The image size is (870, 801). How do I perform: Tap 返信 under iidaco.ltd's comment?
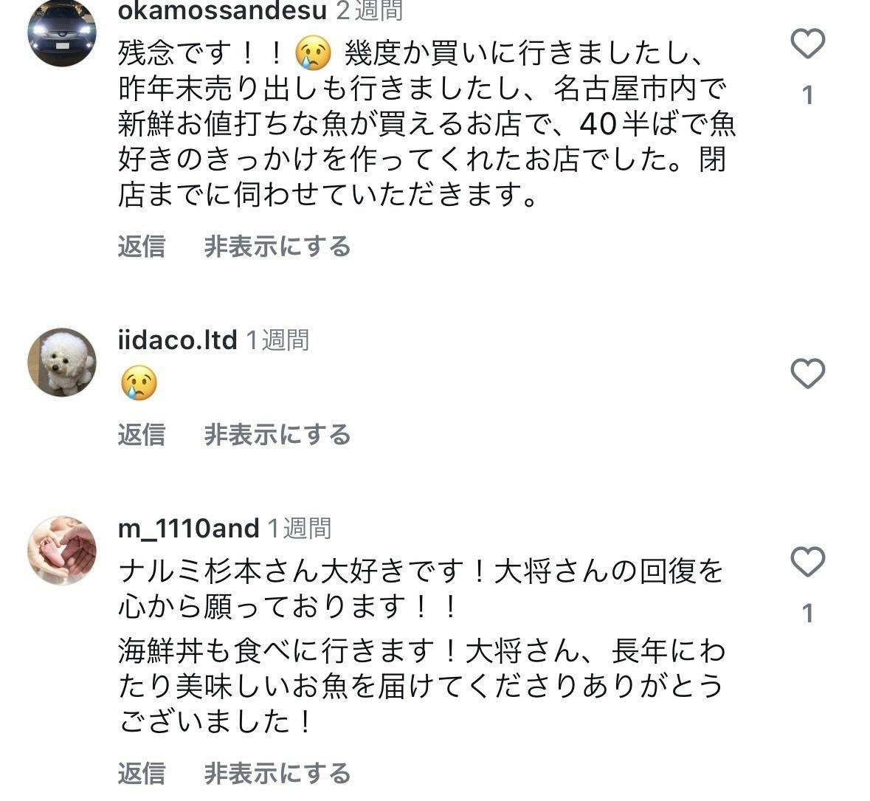(x=141, y=435)
